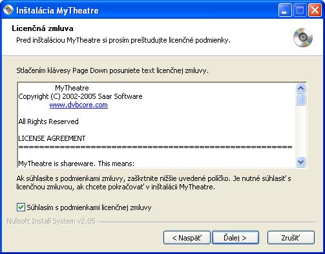Cancel installation with the Zrušiť button
This screenshot has height=254, width=325.
click(291, 238)
